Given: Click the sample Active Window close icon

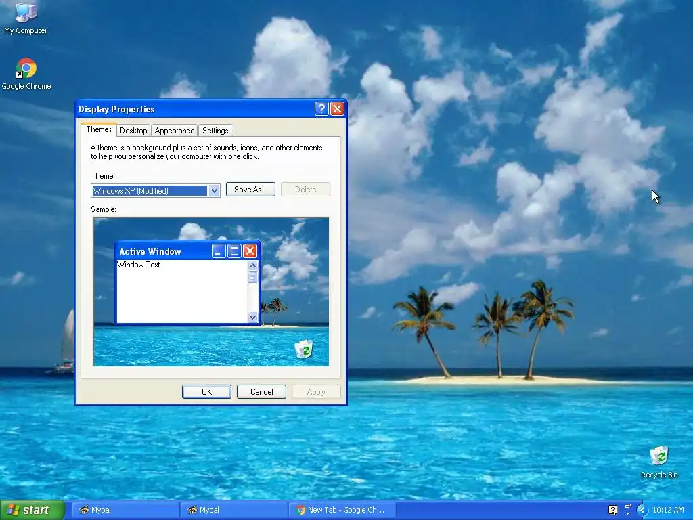Looking at the screenshot, I should (250, 251).
